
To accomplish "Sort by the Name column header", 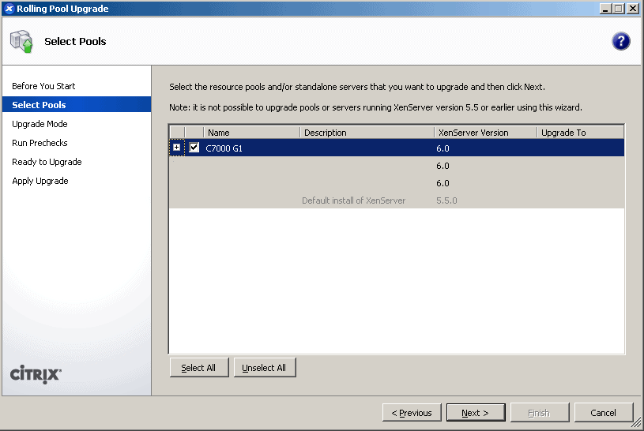I will (x=251, y=133).
